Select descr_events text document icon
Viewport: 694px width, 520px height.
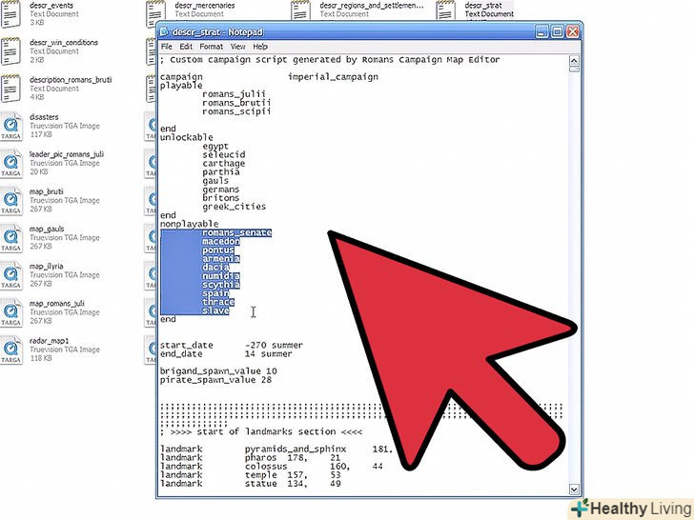point(11,14)
